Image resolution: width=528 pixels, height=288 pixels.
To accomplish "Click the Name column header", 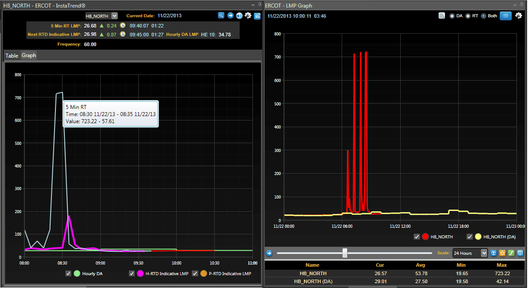I will [312, 265].
